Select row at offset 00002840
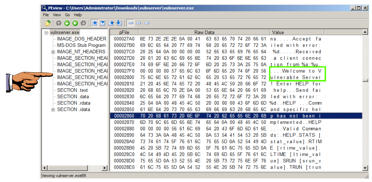This screenshot has width=372, height=182. click(236, 103)
